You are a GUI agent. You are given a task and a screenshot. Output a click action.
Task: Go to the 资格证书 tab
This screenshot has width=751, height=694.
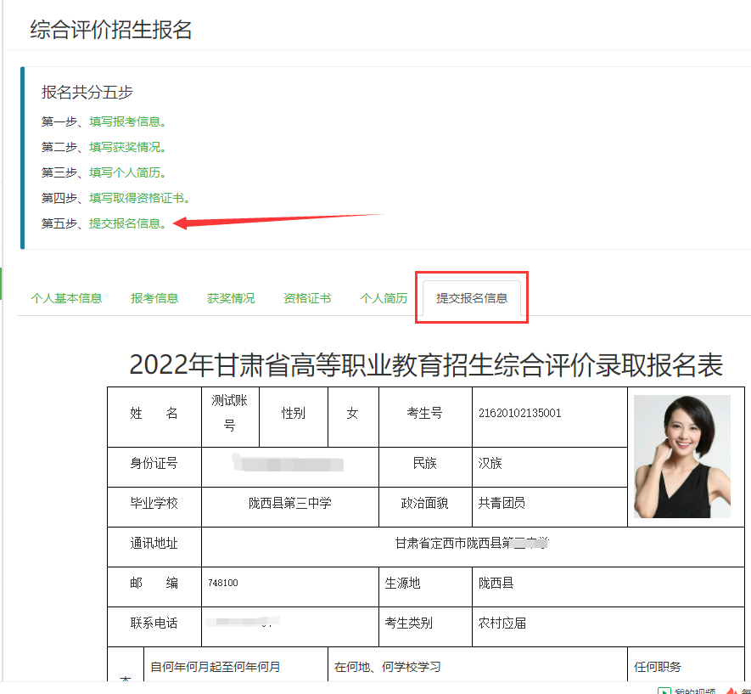pyautogui.click(x=307, y=298)
